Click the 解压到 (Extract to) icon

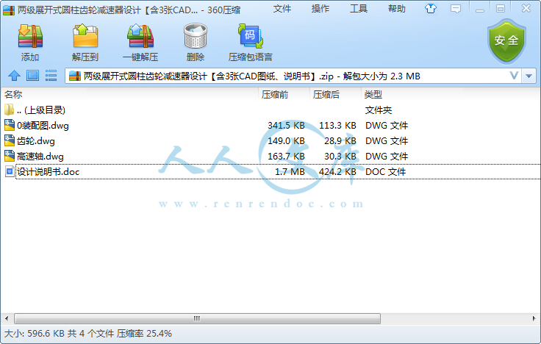point(85,36)
